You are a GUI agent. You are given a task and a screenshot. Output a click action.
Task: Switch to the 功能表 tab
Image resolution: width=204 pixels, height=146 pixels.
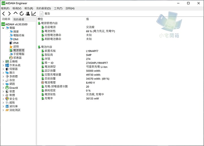(6, 19)
